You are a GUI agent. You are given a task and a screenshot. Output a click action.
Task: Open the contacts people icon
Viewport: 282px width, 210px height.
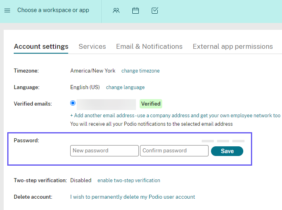[116, 10]
